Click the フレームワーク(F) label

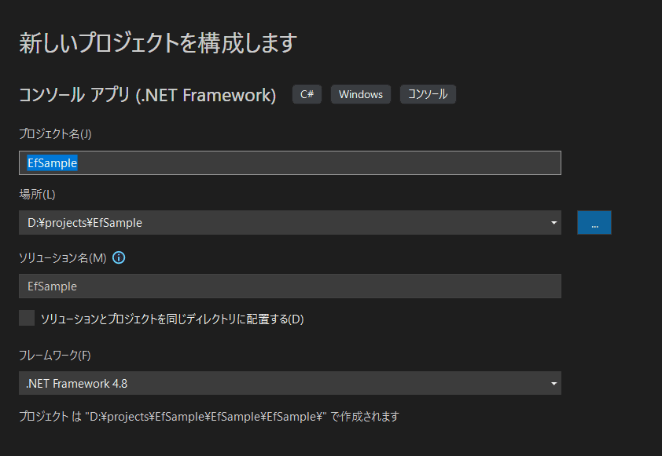click(55, 356)
